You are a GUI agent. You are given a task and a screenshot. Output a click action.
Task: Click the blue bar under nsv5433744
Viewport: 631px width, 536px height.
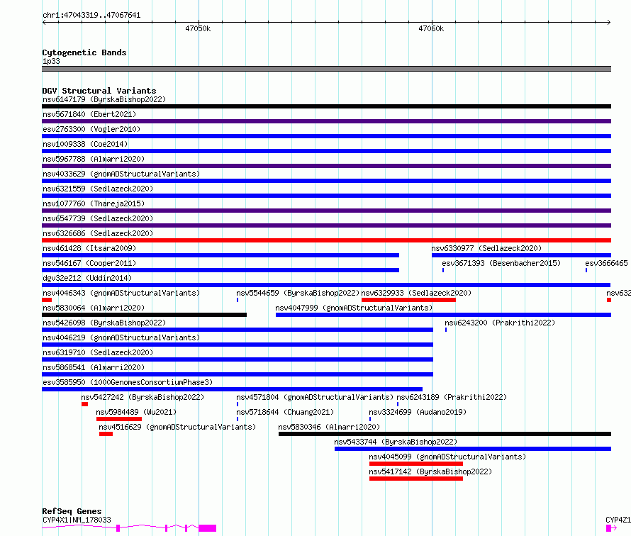pos(473,449)
